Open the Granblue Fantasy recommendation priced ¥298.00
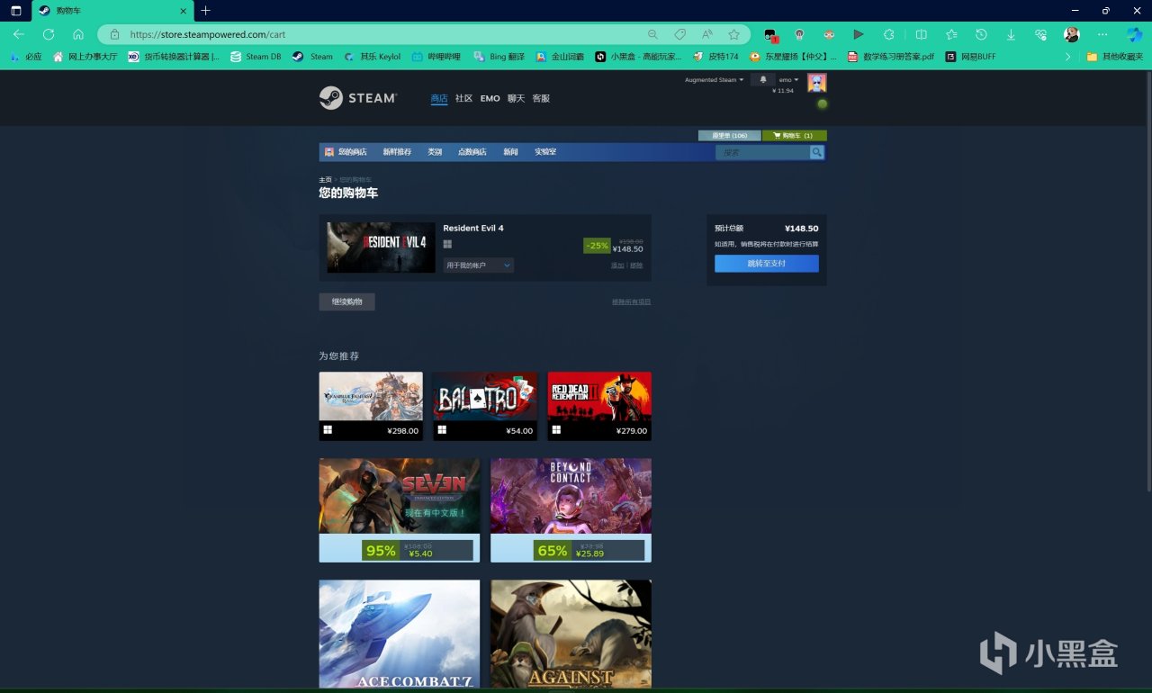The width and height of the screenshot is (1152, 693). [x=371, y=406]
